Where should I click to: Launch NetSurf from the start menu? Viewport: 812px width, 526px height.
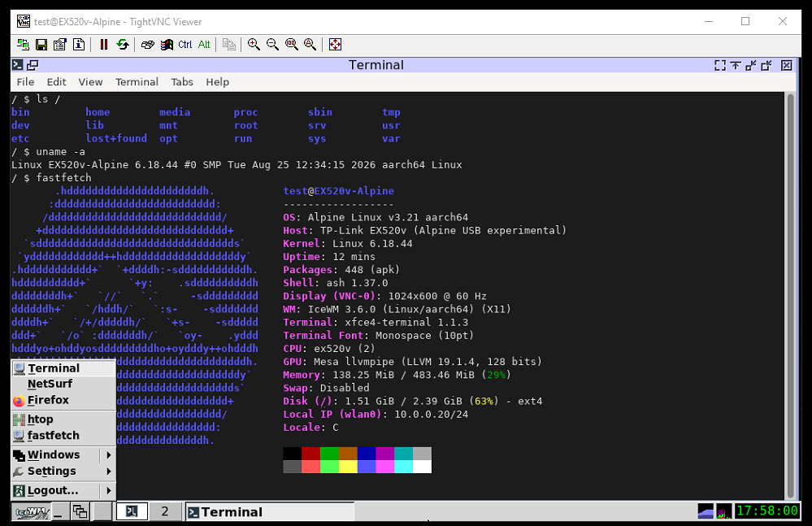(63, 384)
